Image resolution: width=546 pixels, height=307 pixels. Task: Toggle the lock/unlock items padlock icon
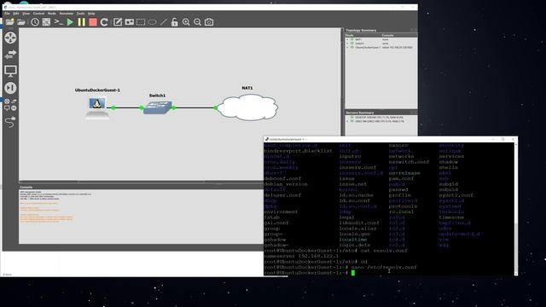(x=174, y=22)
